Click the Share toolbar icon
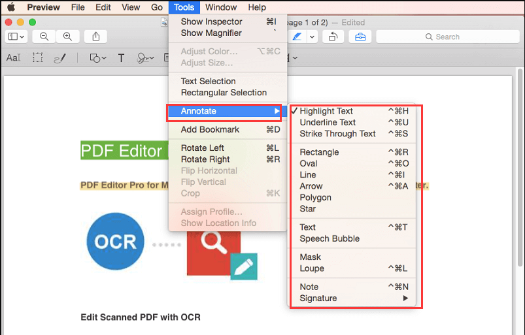The height and width of the screenshot is (335, 525). tap(95, 37)
